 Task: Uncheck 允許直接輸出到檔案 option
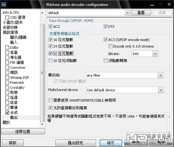(x=50, y=108)
